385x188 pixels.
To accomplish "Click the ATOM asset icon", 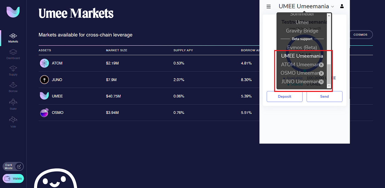I will [x=44, y=63].
